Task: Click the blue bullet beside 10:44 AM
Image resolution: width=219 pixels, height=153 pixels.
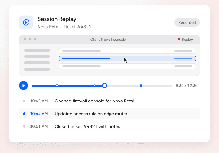Action: click(x=24, y=114)
